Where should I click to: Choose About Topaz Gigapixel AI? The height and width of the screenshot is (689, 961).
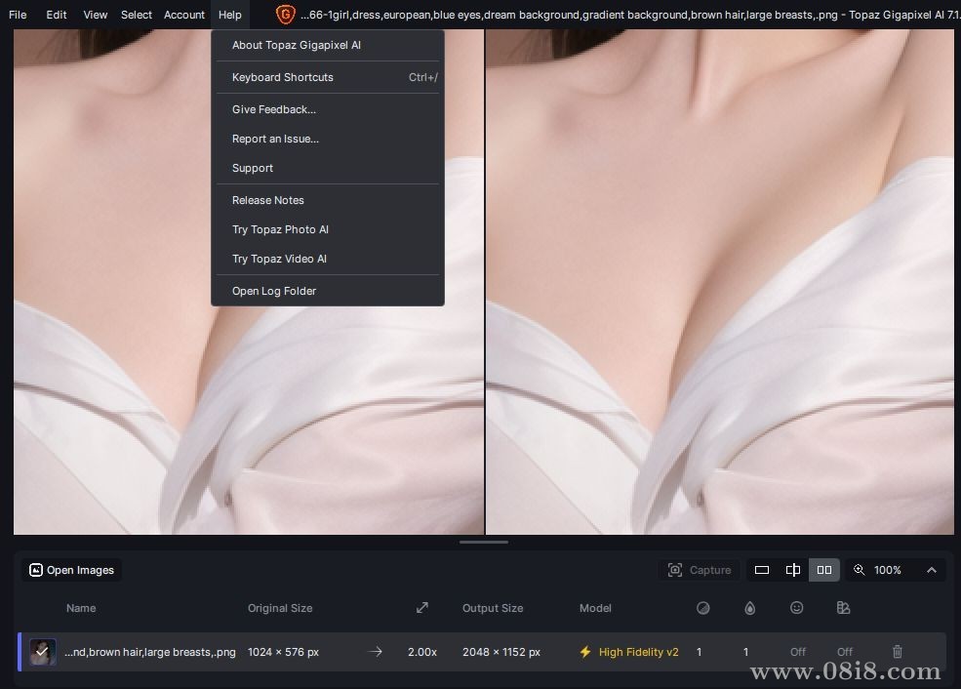328,45
